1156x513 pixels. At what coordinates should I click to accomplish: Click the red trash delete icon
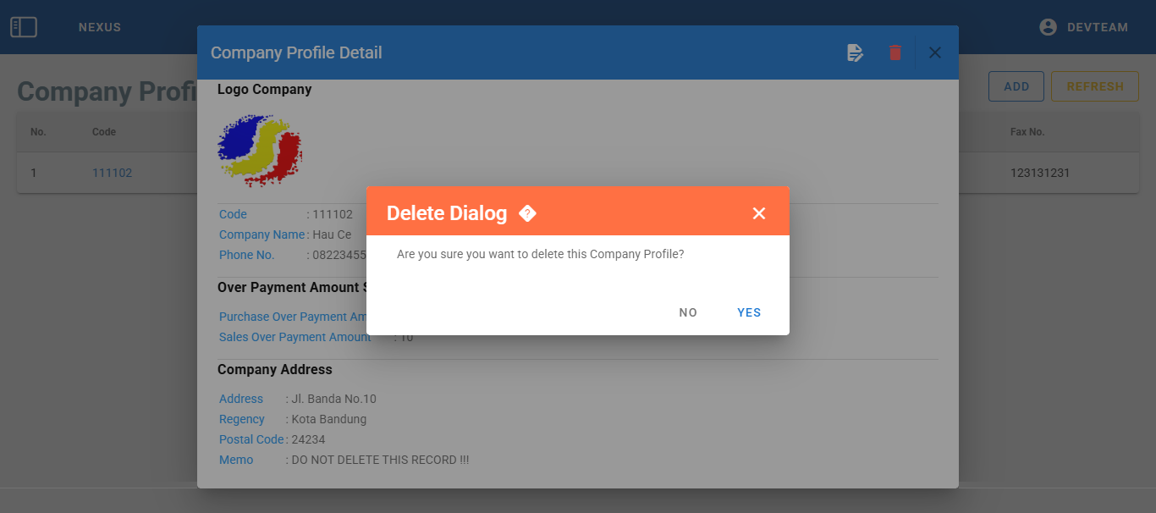[895, 52]
